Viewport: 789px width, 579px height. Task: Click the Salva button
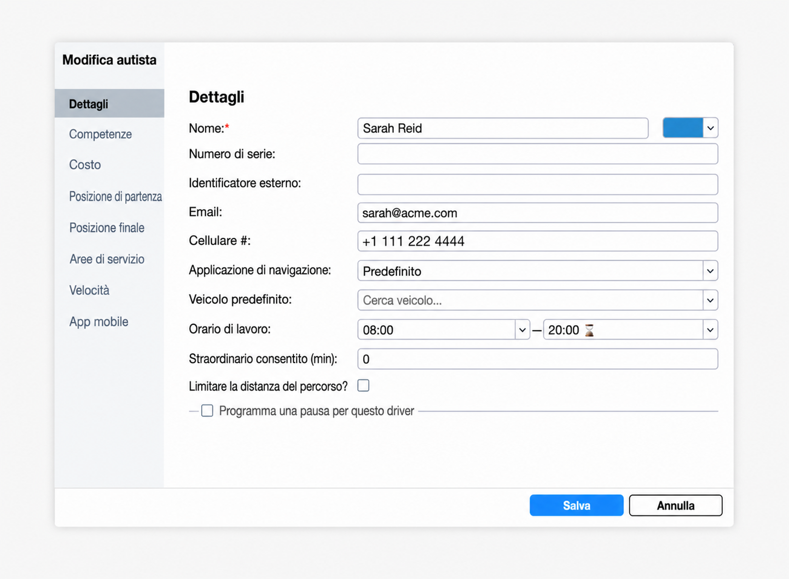[x=576, y=506]
